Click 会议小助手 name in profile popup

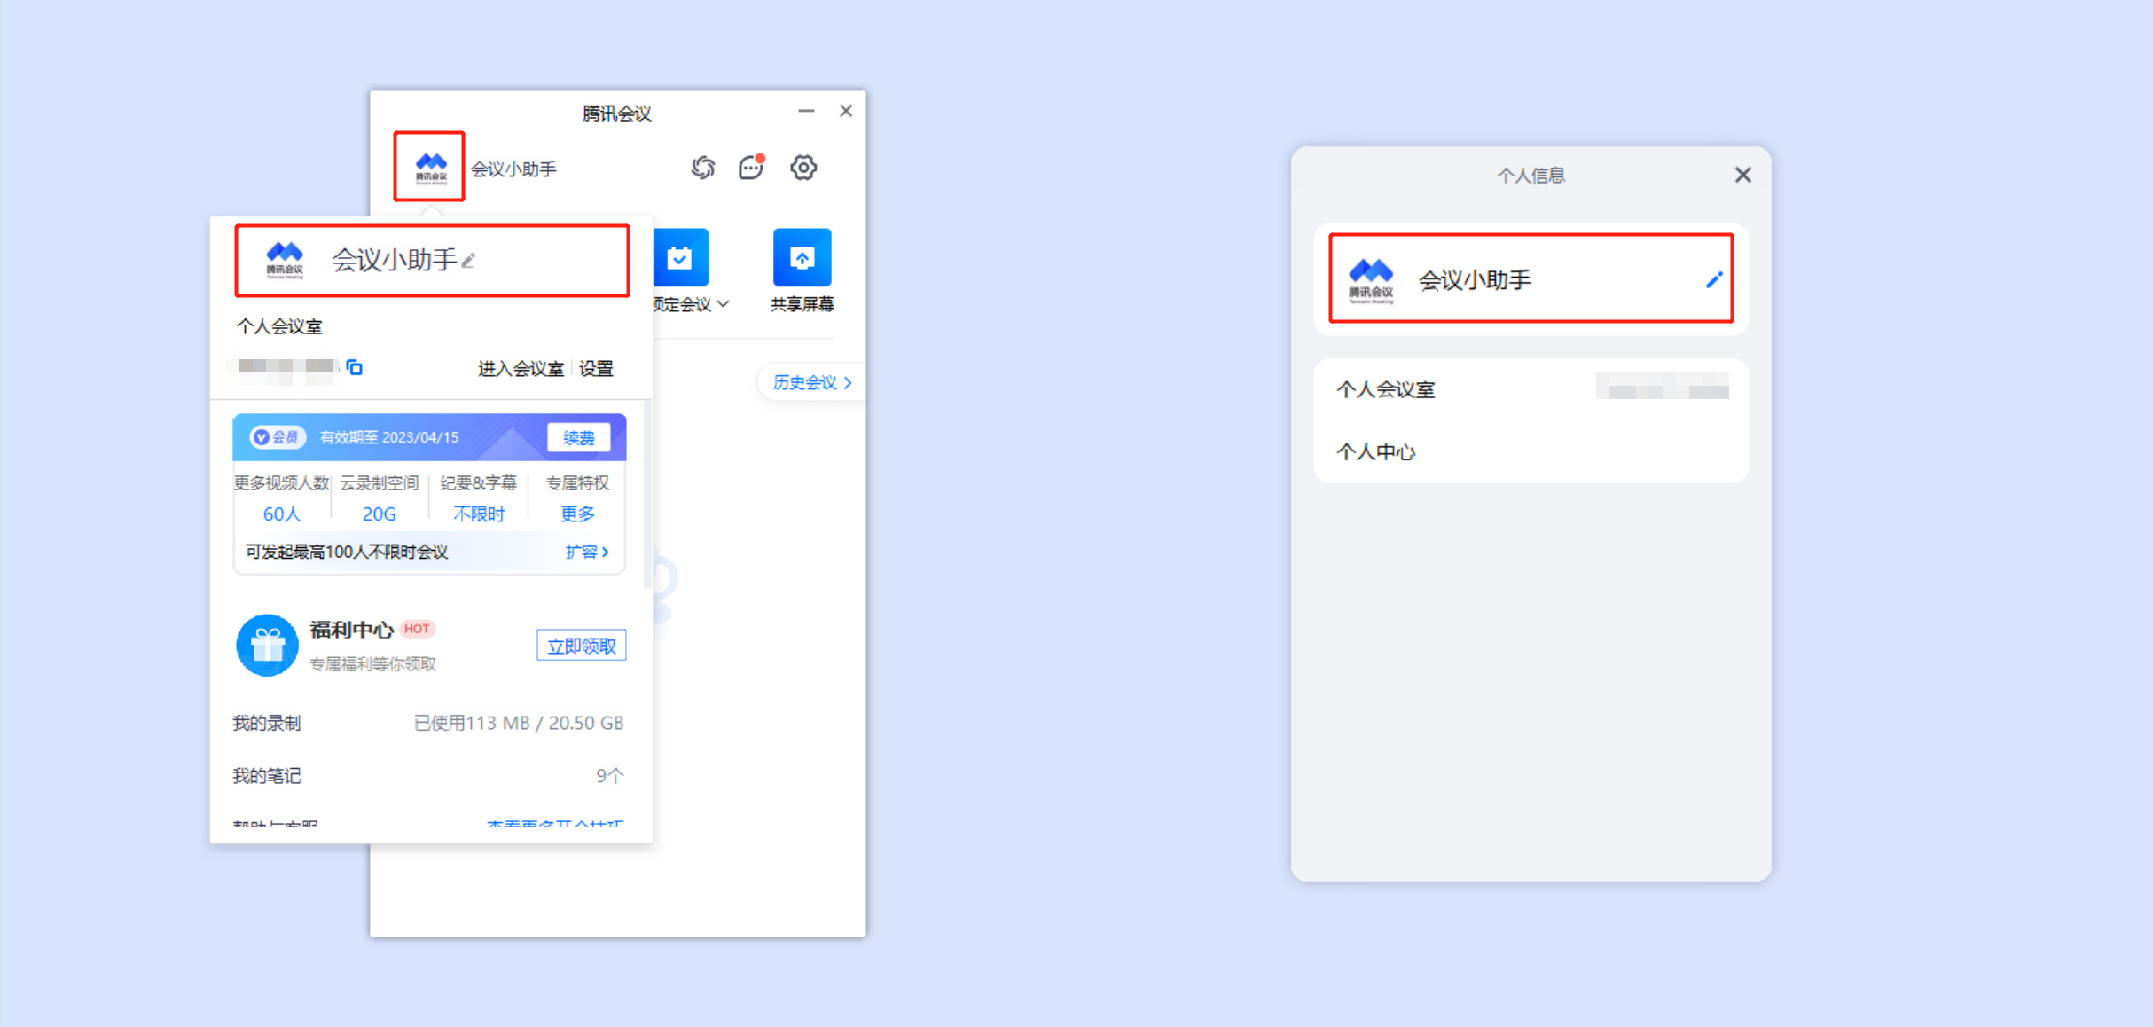[394, 260]
